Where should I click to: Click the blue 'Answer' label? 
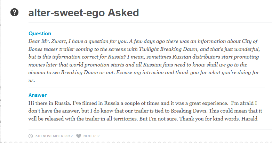[38, 95]
